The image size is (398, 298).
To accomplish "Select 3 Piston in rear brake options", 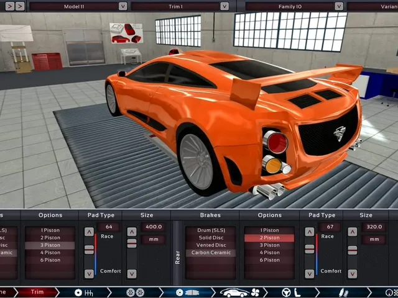I will pyautogui.click(x=269, y=245).
